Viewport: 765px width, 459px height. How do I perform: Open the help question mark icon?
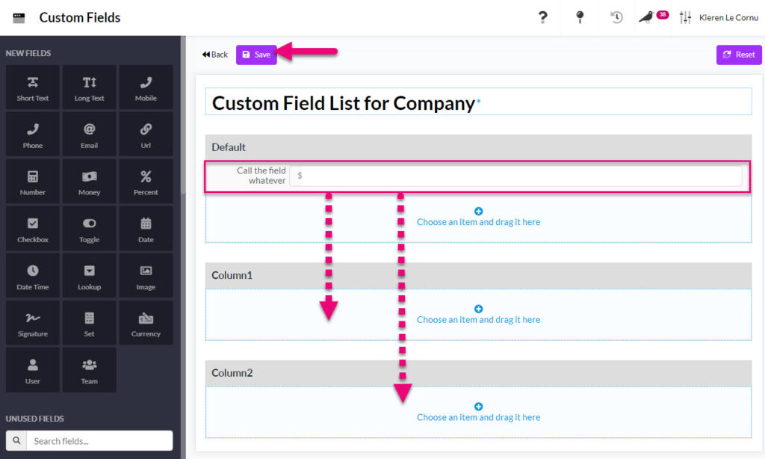point(542,18)
